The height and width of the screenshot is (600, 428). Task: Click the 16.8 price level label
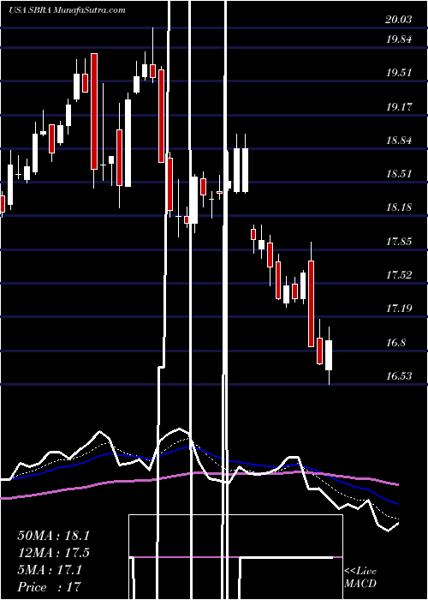395,343
